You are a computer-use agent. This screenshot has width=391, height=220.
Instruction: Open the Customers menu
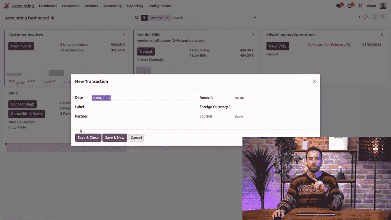(x=71, y=6)
